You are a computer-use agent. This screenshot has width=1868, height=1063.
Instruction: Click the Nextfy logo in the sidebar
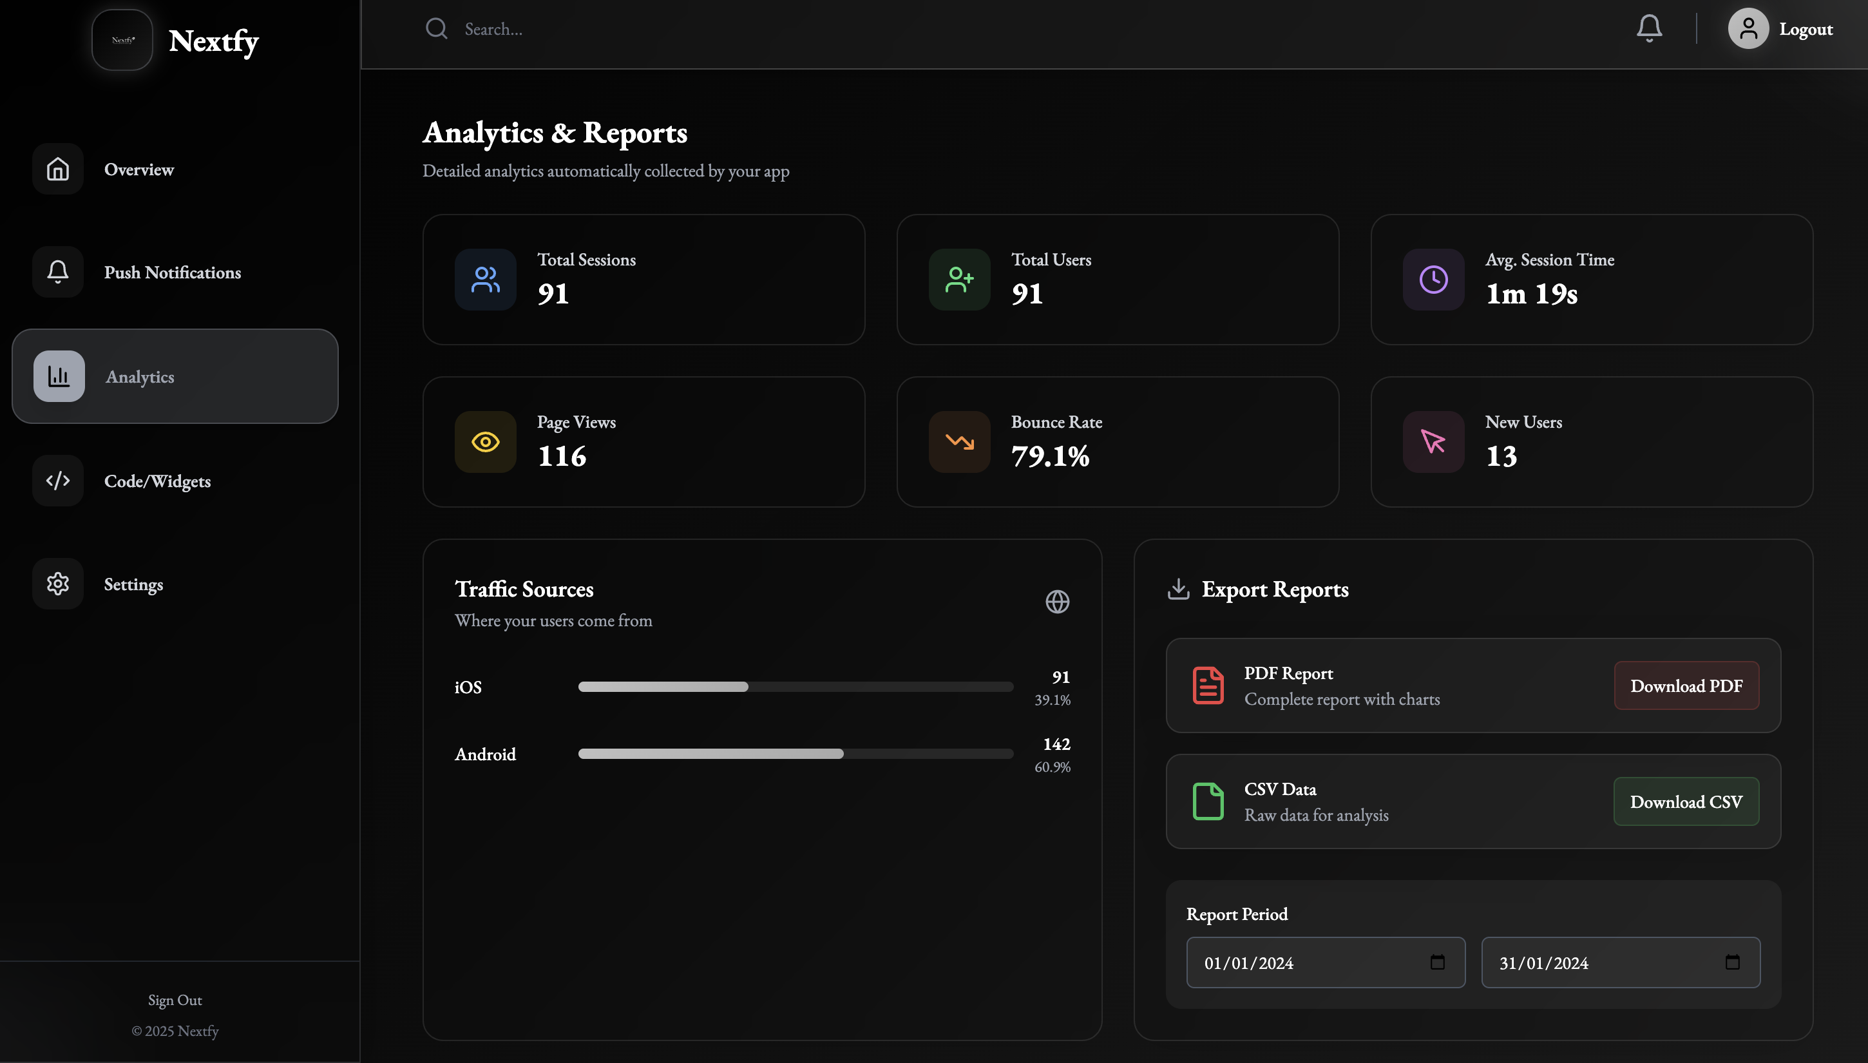121,39
